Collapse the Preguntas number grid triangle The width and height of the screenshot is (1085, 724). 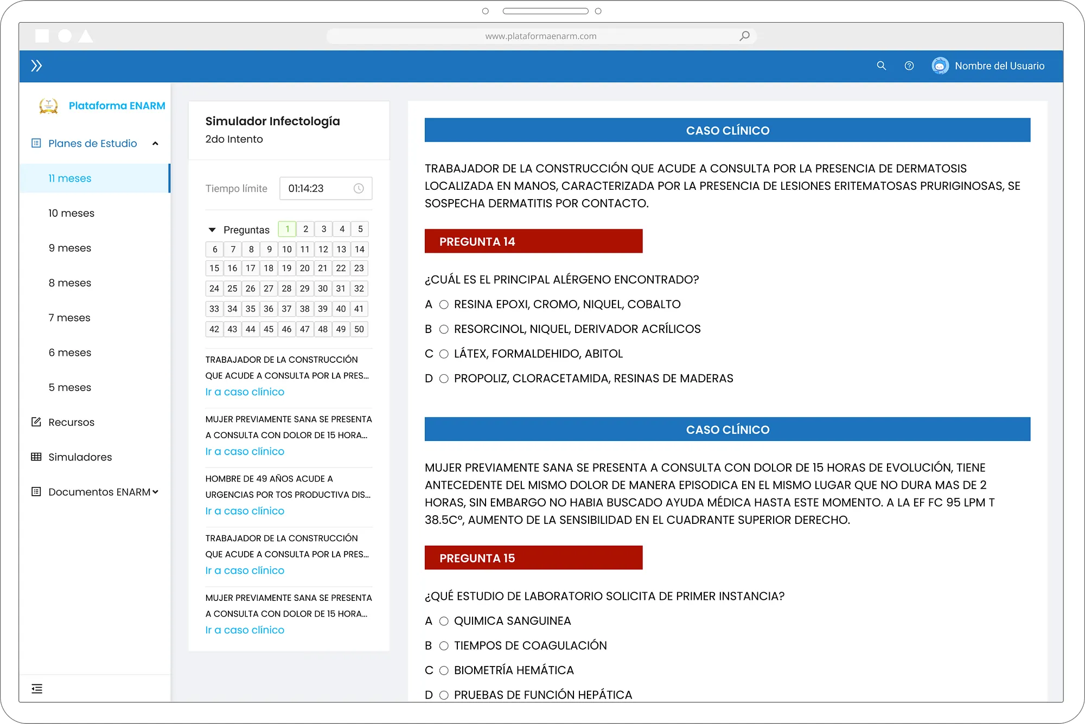212,230
